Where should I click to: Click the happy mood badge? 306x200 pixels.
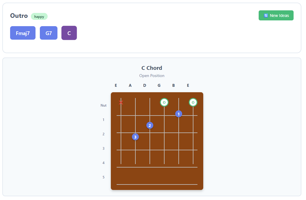coord(39,16)
